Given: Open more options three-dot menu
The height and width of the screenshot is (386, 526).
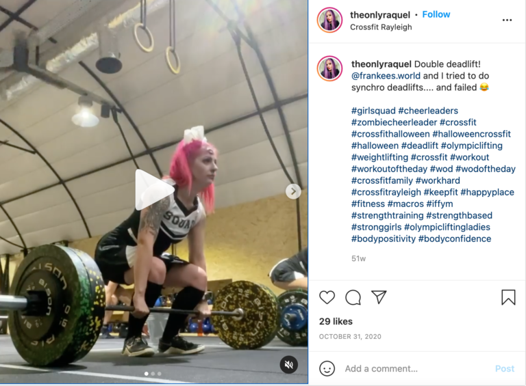Looking at the screenshot, I should [507, 20].
